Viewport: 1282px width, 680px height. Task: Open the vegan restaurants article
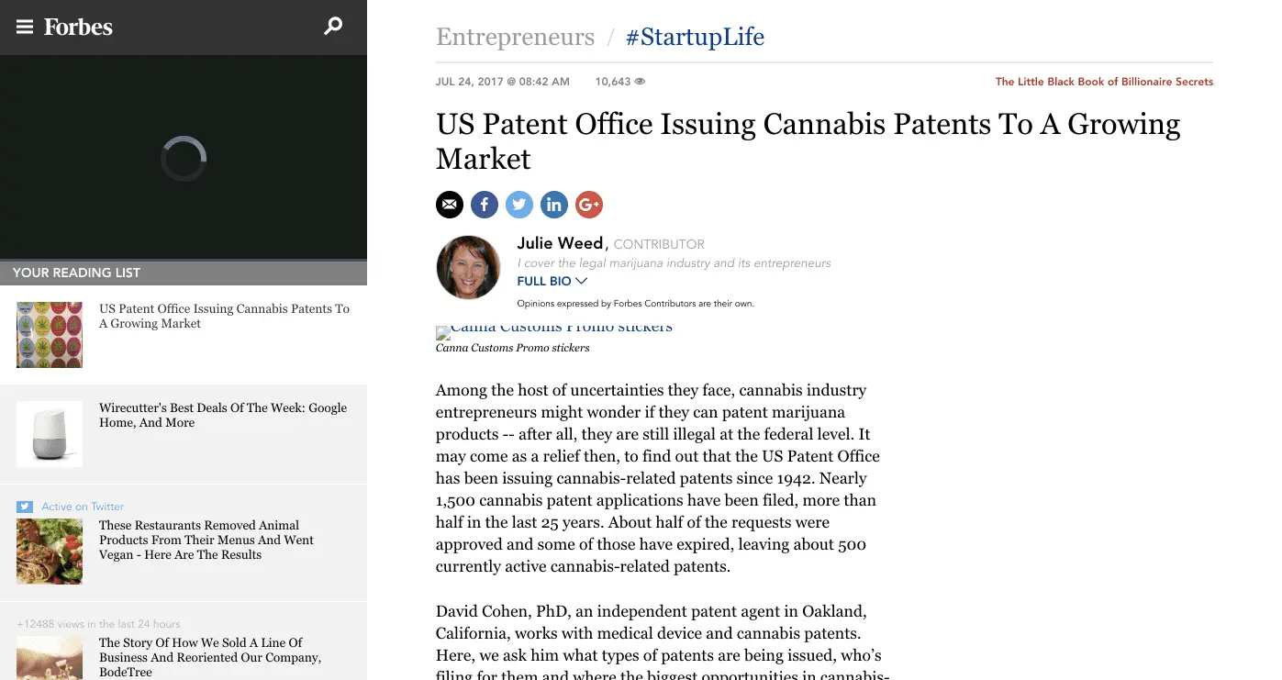(x=206, y=540)
